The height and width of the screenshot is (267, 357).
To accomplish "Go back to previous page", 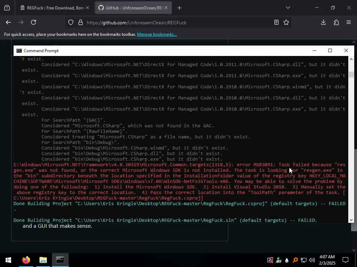I will (x=8, y=22).
